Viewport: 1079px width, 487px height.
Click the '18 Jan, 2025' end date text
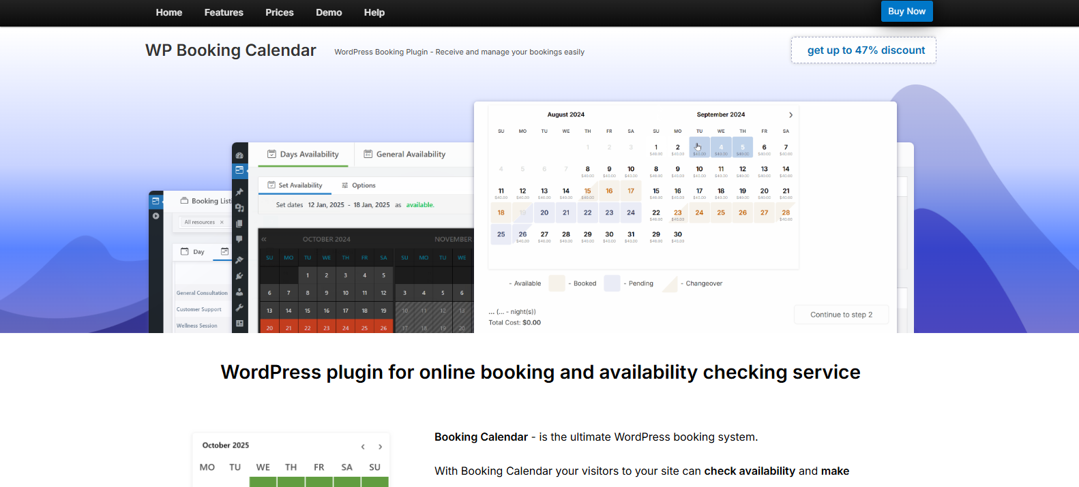pos(372,205)
